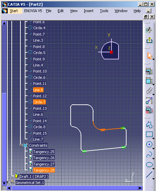Click the Profile sketch tool
Viewport: 156px width, 191px height.
coord(149,125)
